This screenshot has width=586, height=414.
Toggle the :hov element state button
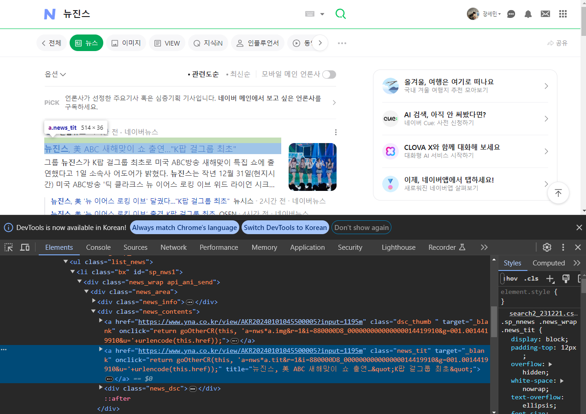click(x=510, y=278)
